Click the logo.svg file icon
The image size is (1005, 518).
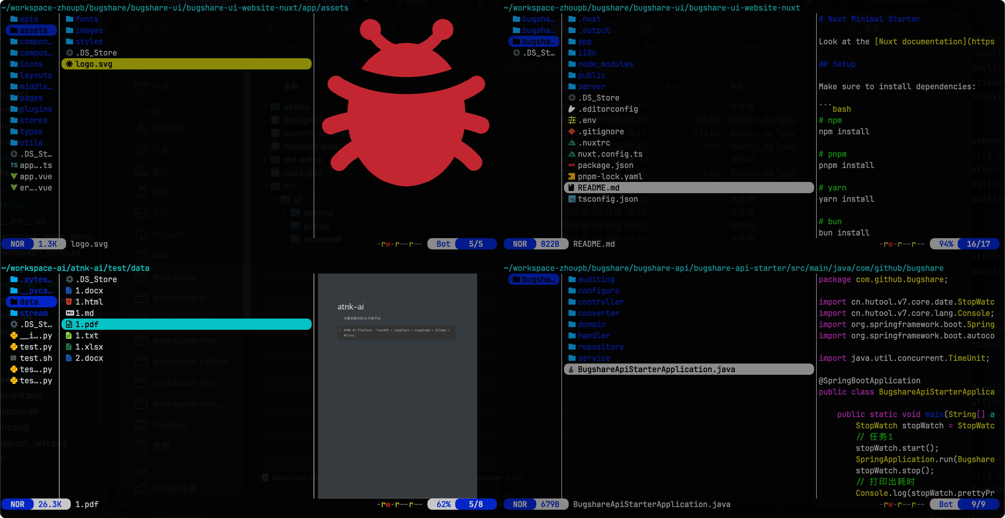click(x=69, y=64)
